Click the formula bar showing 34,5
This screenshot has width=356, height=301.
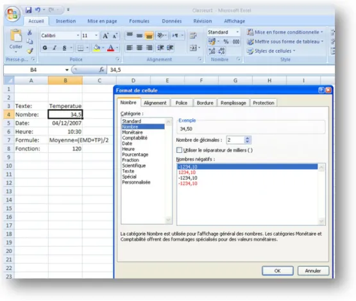(220, 70)
